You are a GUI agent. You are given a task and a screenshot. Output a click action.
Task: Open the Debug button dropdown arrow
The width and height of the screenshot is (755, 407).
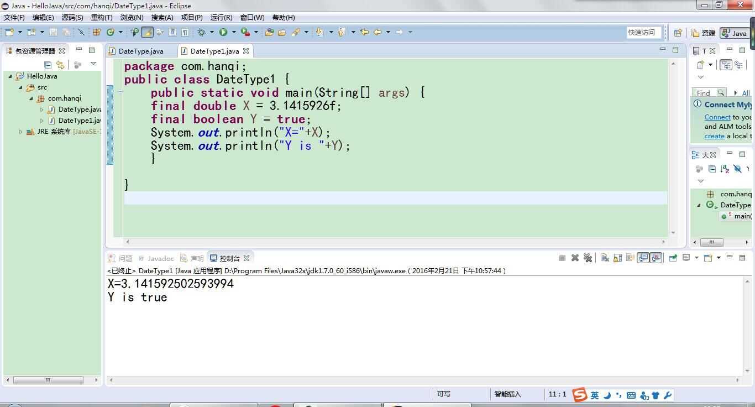(x=212, y=32)
